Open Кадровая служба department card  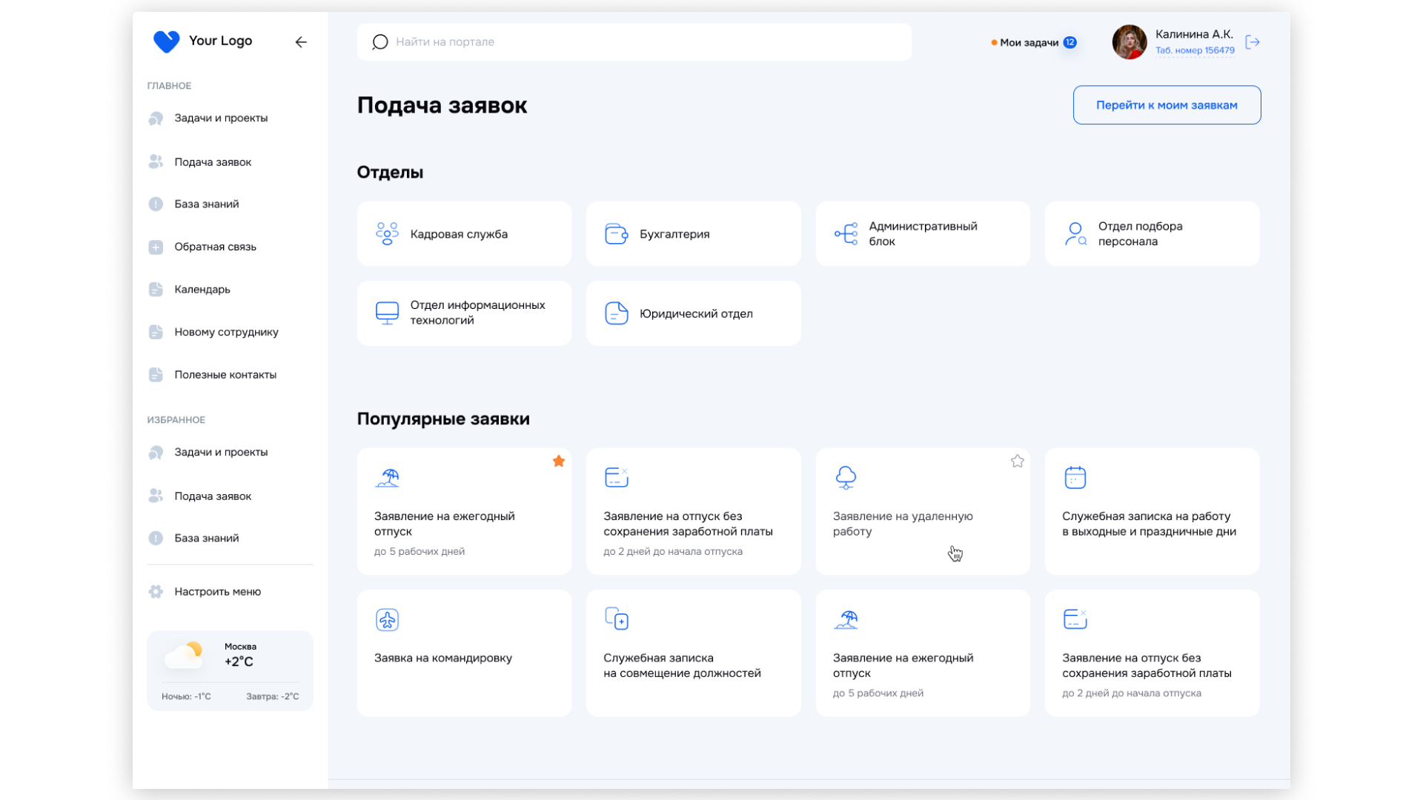click(x=464, y=234)
